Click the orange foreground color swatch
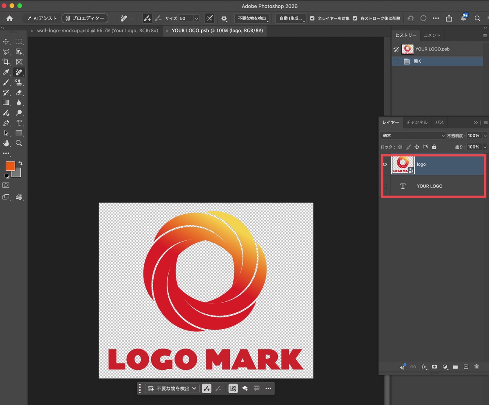This screenshot has height=405, width=489. pos(10,166)
